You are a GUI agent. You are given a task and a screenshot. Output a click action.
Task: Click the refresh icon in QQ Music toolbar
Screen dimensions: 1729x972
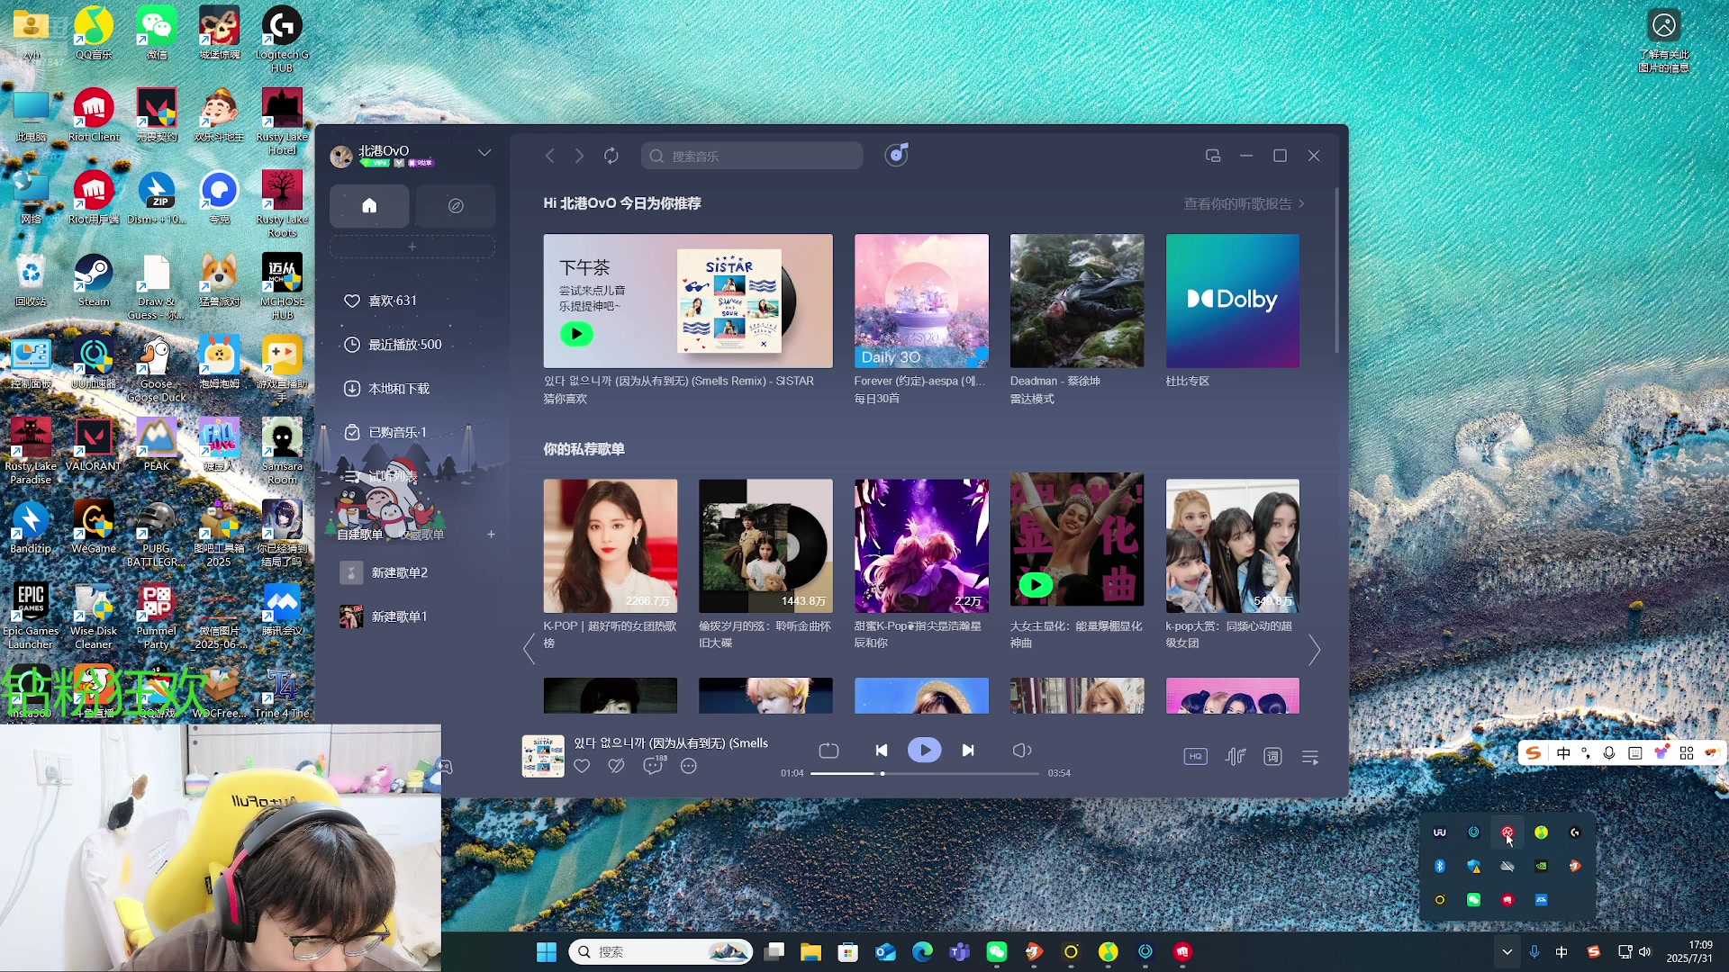tap(611, 156)
